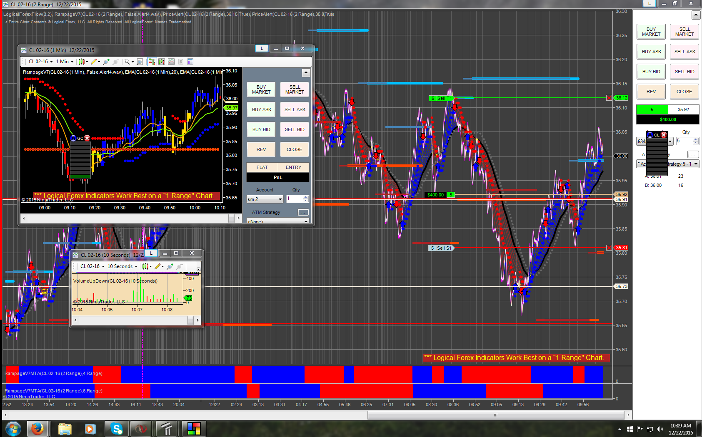This screenshot has width=702, height=437.
Task: Click REV in the 1 Min chart trader
Action: tap(261, 149)
